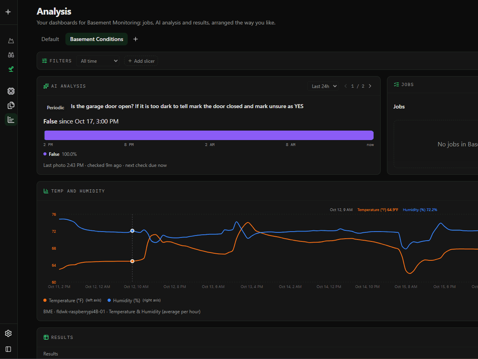Click the highlighted orange temperature data point
Viewport: 478px width, 359px height.
pyautogui.click(x=132, y=261)
